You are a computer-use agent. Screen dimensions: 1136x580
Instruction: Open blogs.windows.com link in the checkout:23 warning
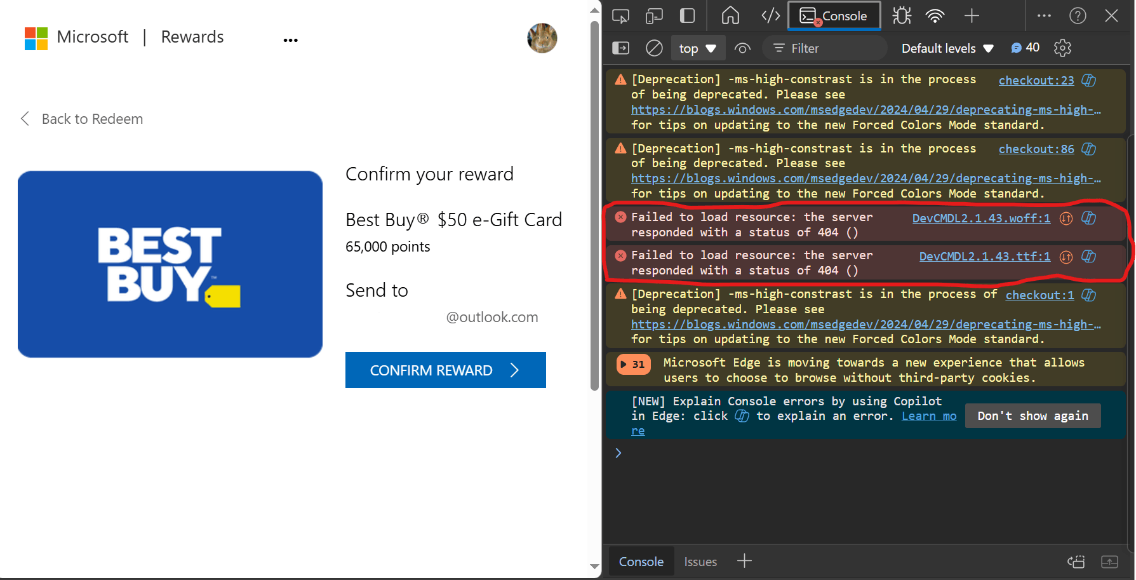tap(866, 110)
